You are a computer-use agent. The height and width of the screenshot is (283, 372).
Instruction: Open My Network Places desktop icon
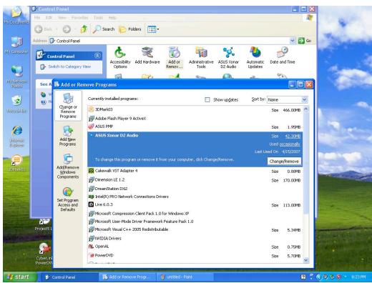(16, 76)
